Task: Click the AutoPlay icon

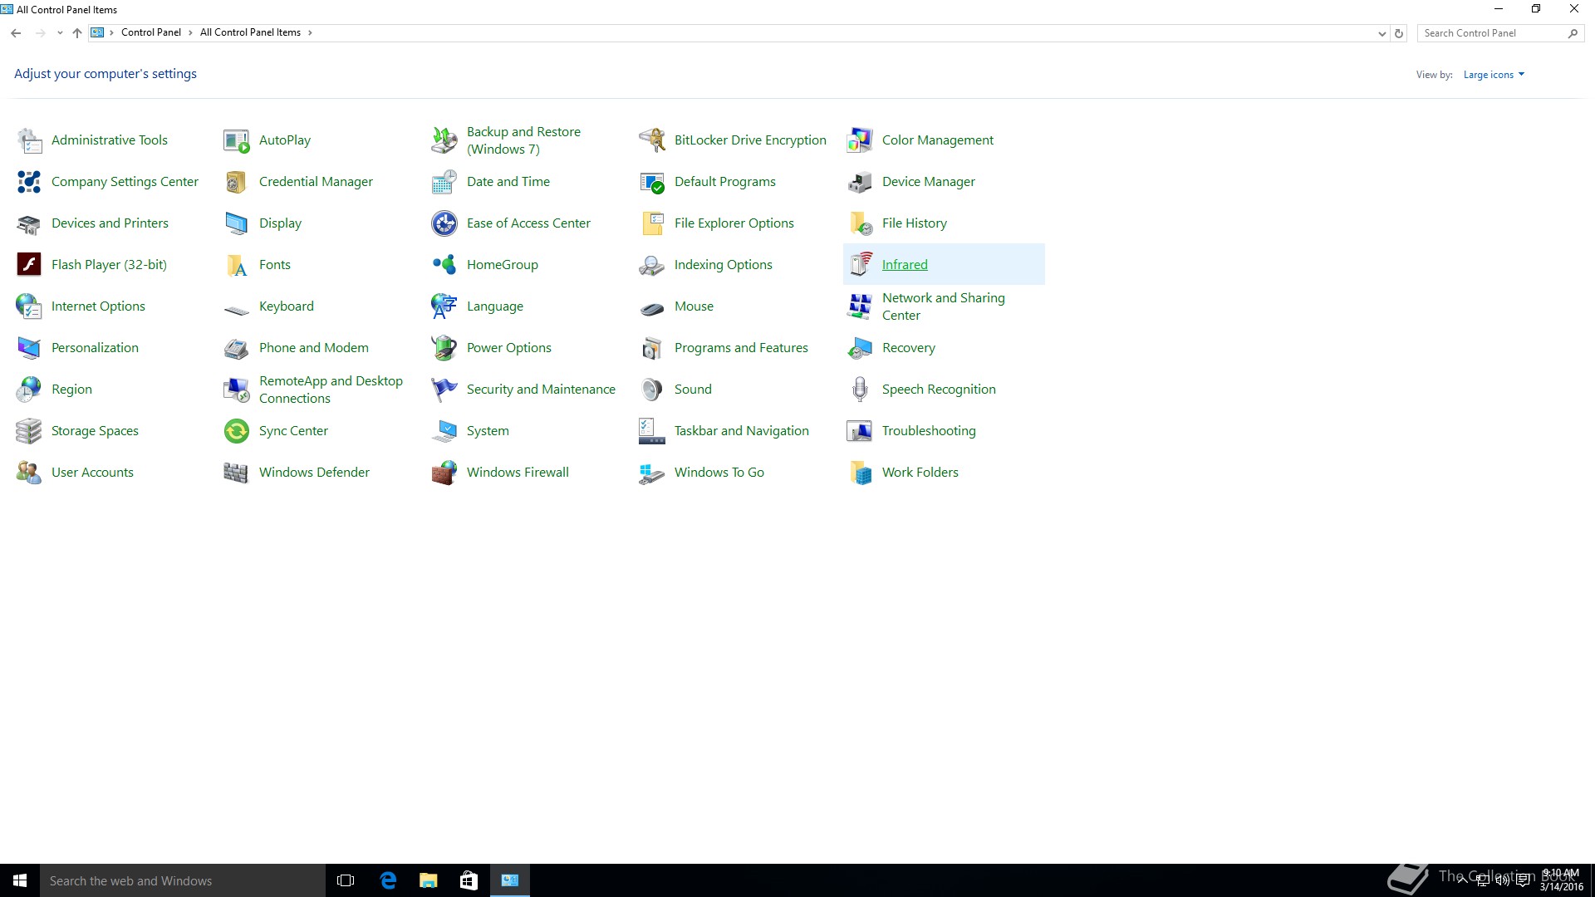Action: (237, 140)
